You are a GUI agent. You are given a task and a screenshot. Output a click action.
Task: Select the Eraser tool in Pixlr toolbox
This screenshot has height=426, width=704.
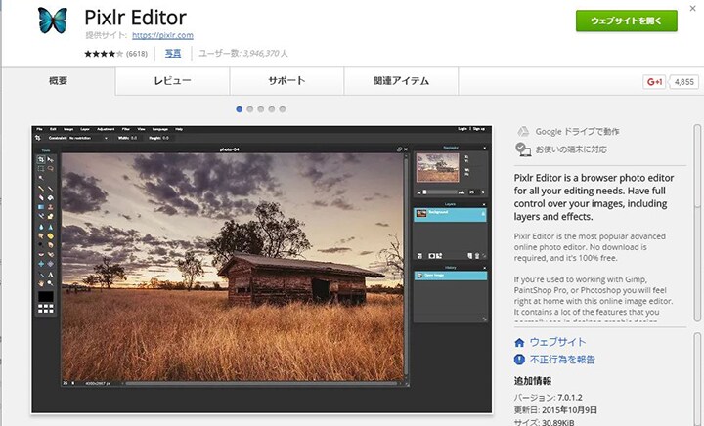pyautogui.click(x=41, y=197)
